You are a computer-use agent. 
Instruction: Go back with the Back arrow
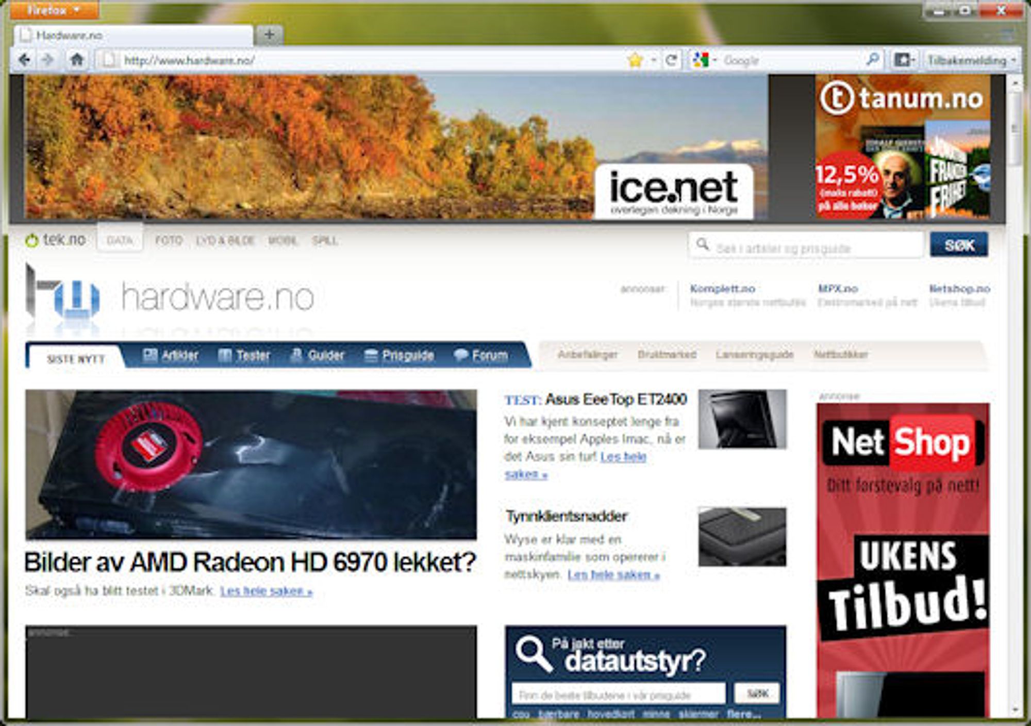[x=24, y=60]
